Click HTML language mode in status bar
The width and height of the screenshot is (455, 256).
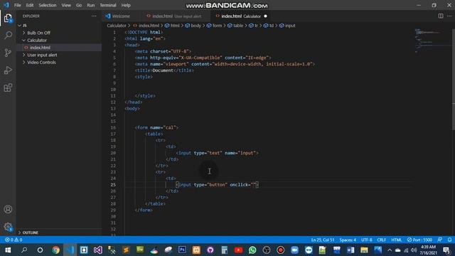point(397,240)
